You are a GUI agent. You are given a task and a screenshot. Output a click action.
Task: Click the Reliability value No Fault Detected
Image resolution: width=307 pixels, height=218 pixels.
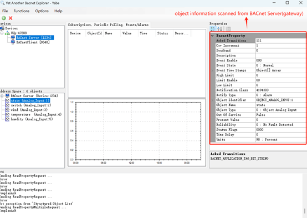[280, 125]
